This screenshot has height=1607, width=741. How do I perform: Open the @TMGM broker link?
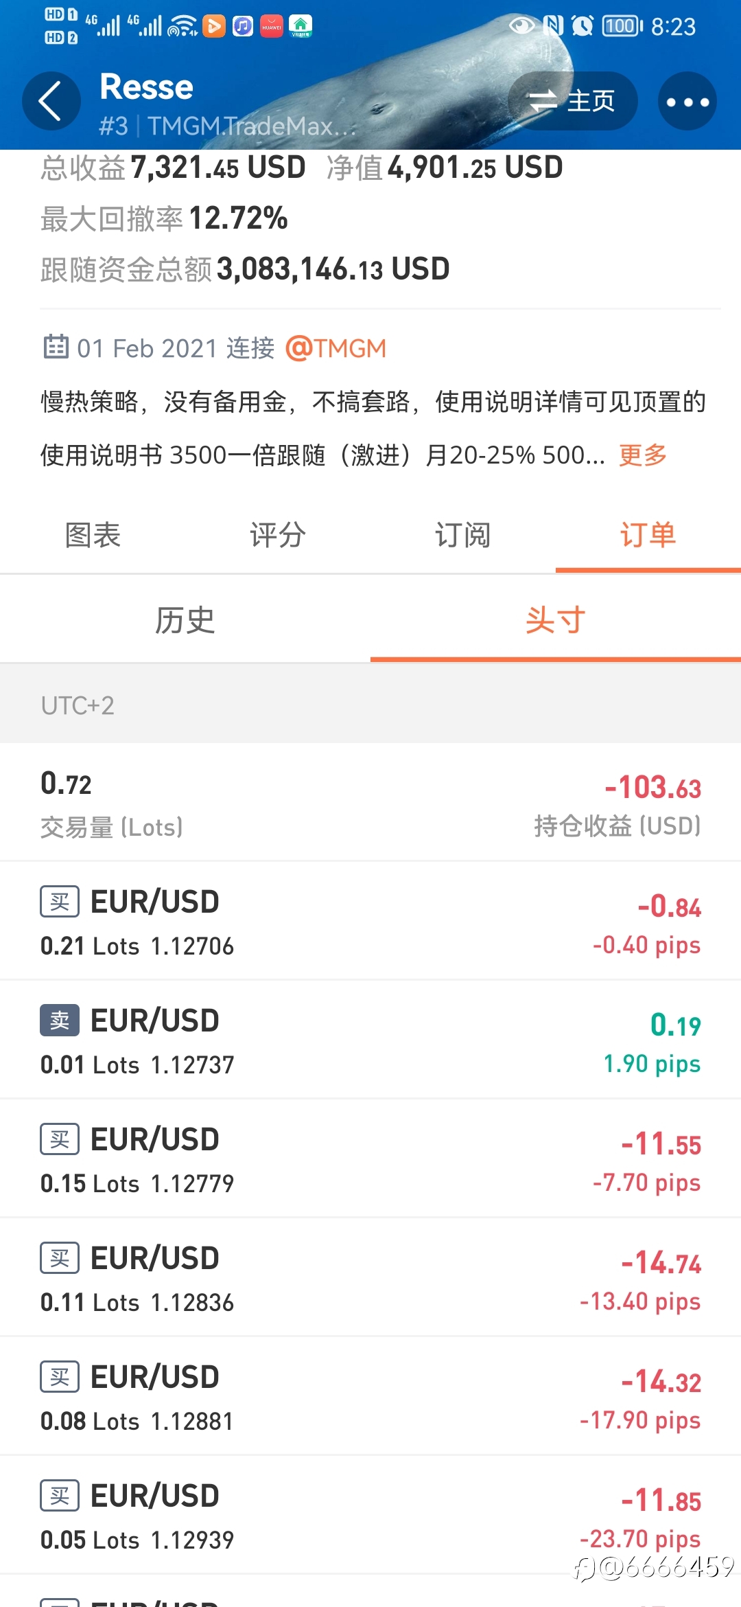336,348
